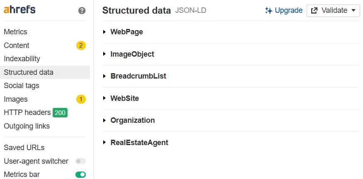The image size is (363, 179).
Task: Click the Upgrade link
Action: pyautogui.click(x=288, y=11)
